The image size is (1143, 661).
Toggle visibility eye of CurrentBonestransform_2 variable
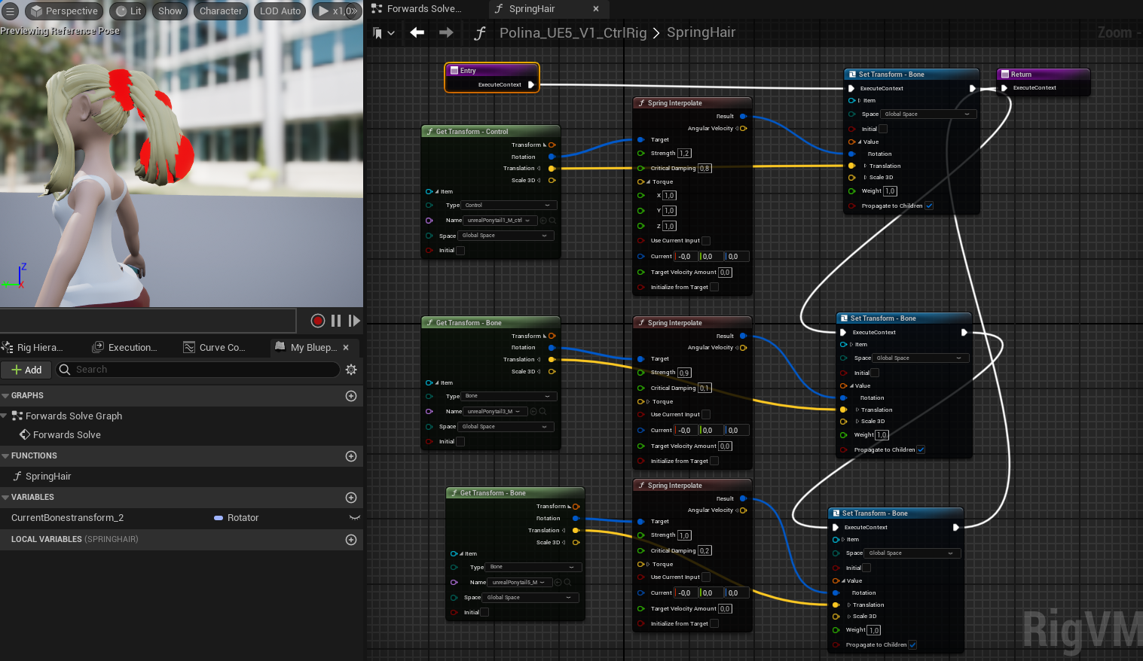(354, 518)
